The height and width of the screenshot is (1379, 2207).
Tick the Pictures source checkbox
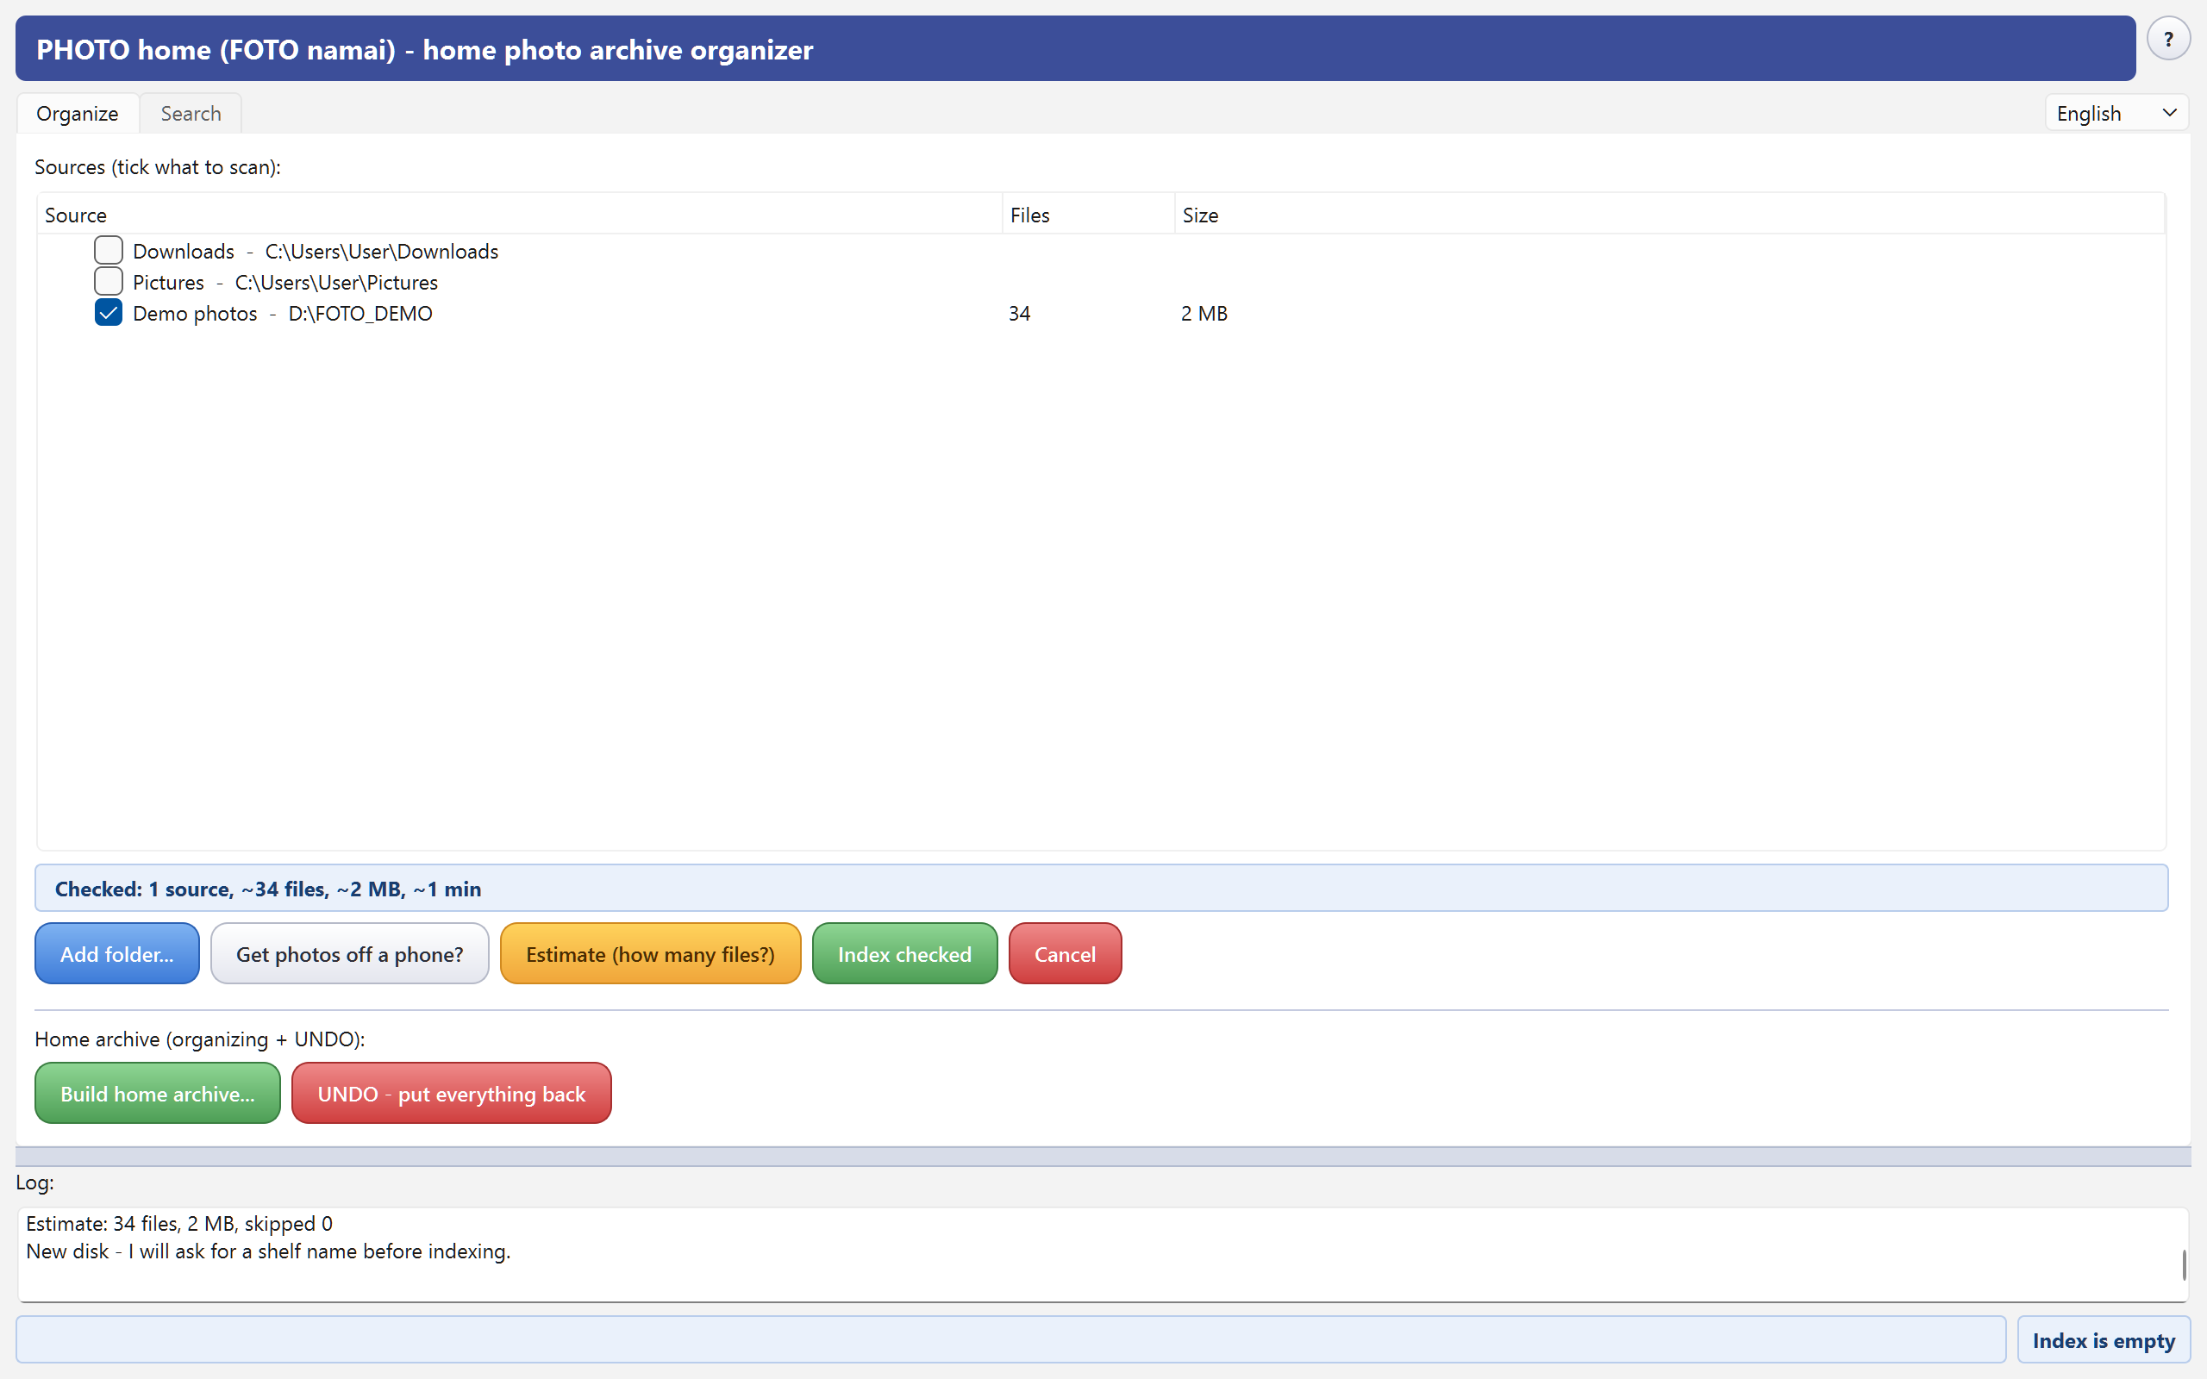point(109,281)
